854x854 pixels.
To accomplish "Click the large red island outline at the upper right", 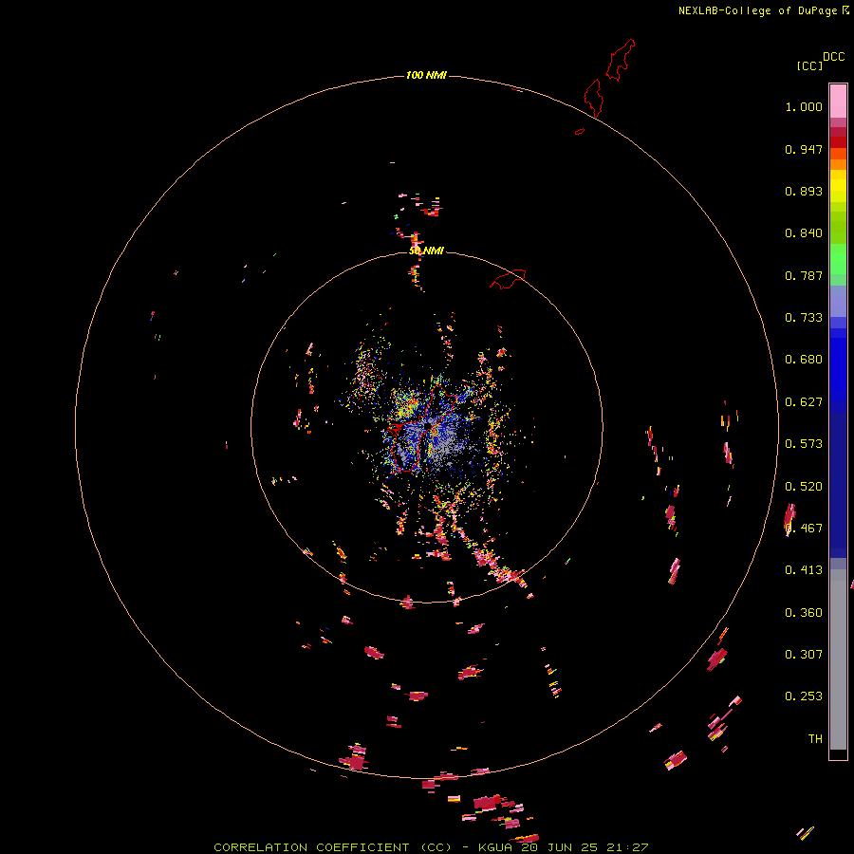I will (x=621, y=59).
